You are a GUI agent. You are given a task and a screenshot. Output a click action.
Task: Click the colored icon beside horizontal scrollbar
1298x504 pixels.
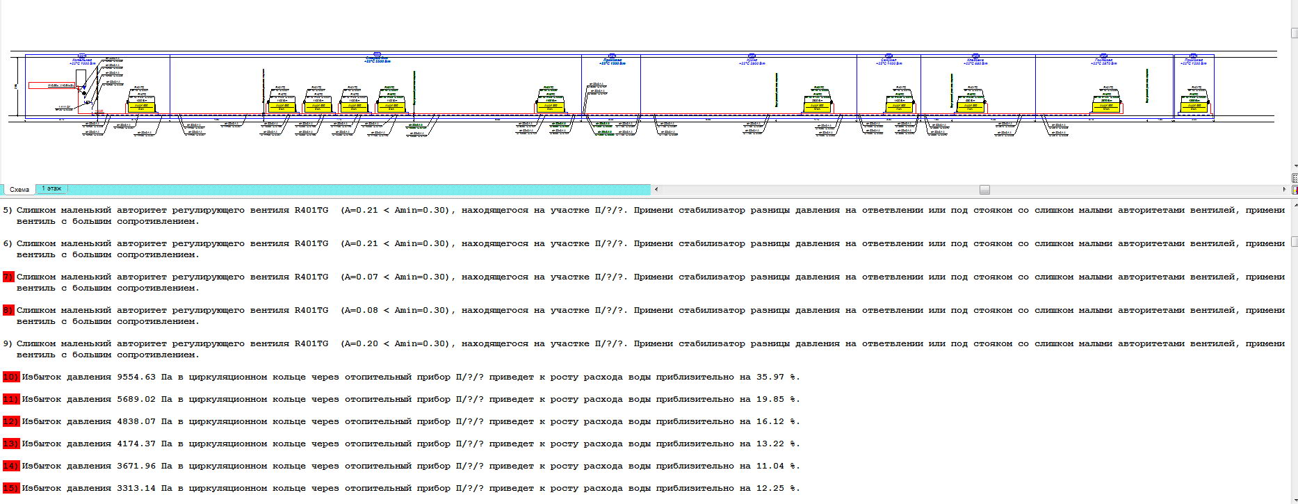1294,190
